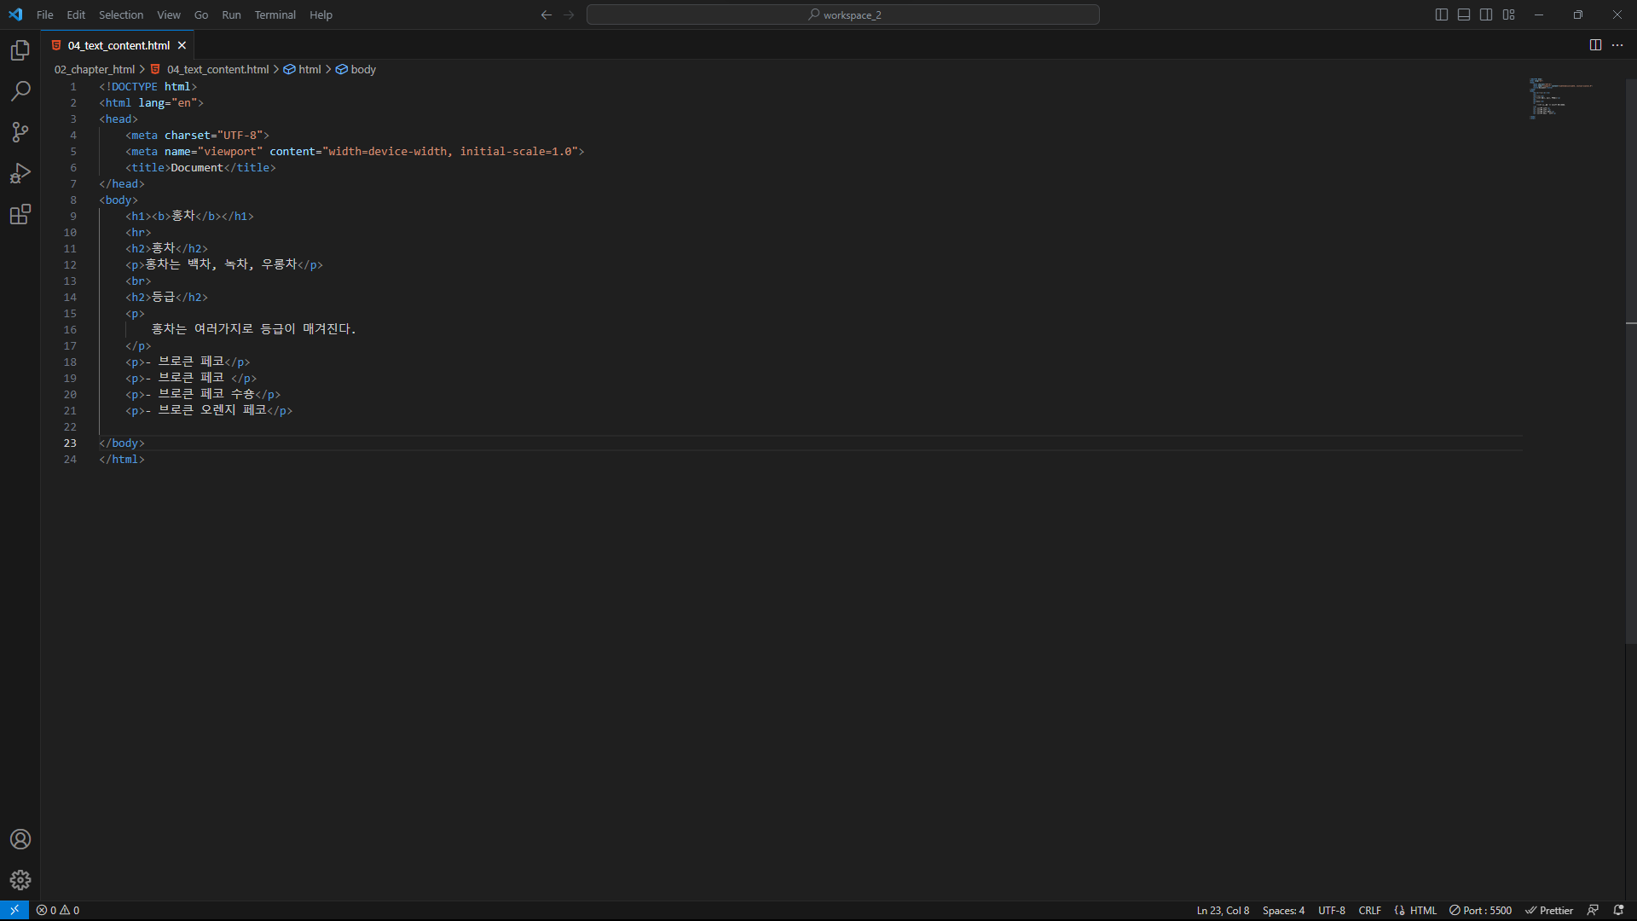Open the Accounts menu icon
Screen dimensions: 1637x921
coord(20,839)
